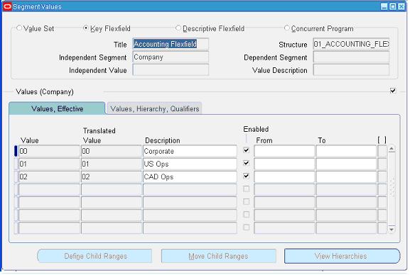Click the descriptive flexfield [ ] cell for Corporate

coord(382,151)
